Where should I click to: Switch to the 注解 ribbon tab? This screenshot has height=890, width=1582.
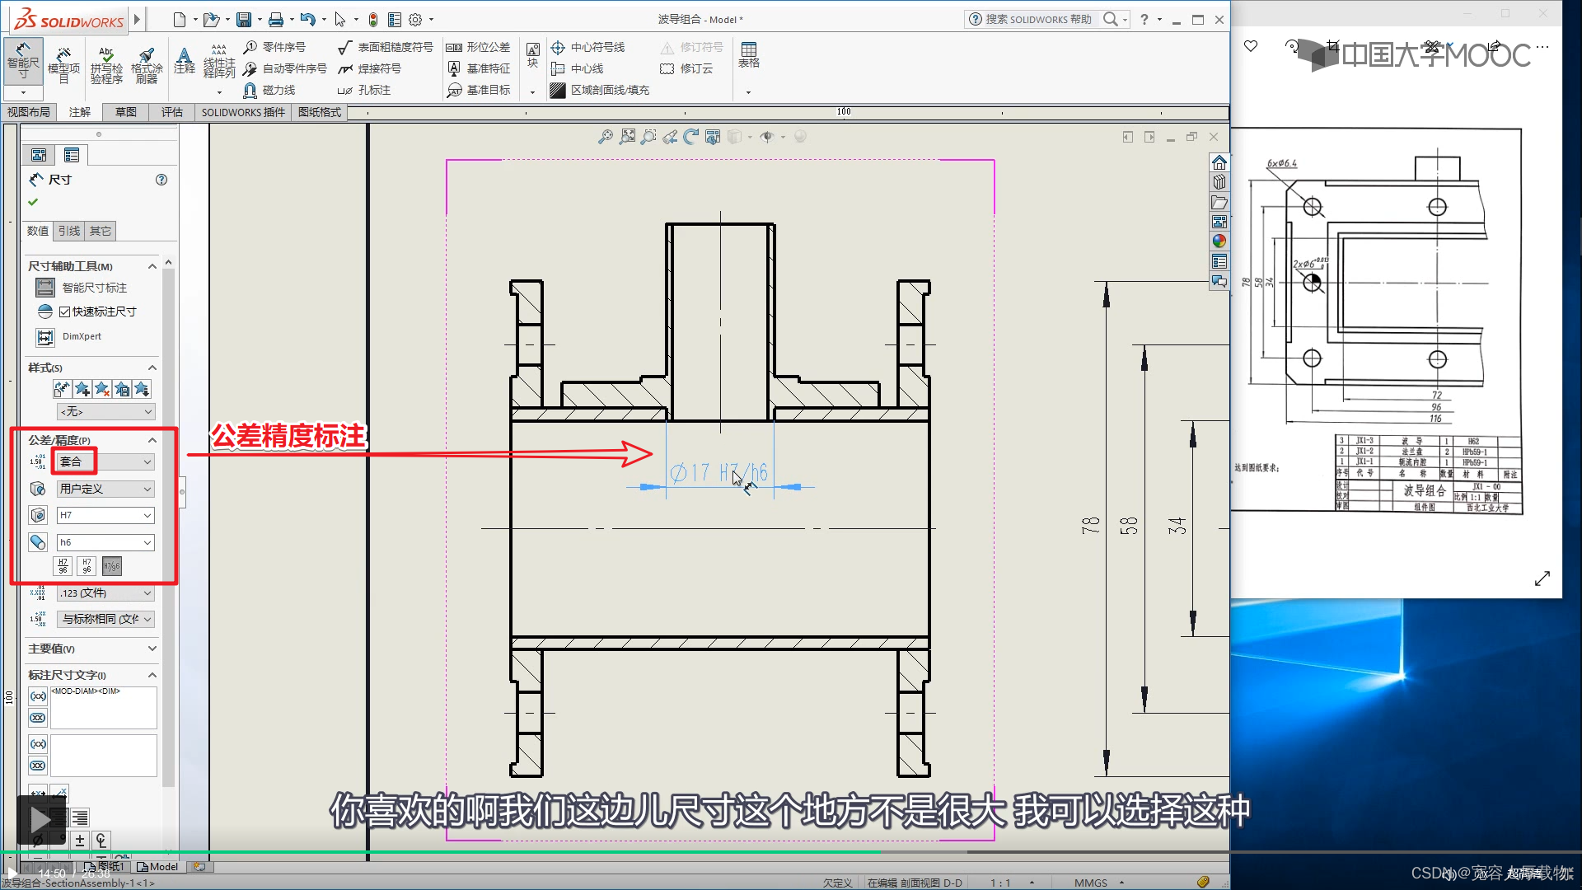[80, 112]
